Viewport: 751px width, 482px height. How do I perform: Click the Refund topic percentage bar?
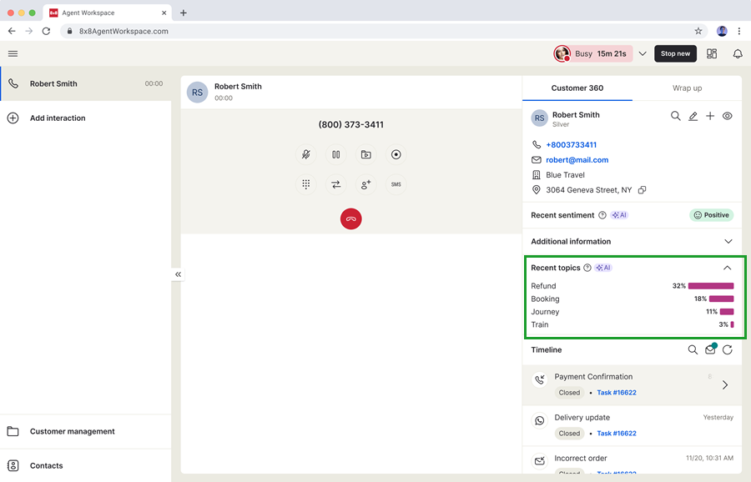click(x=710, y=286)
